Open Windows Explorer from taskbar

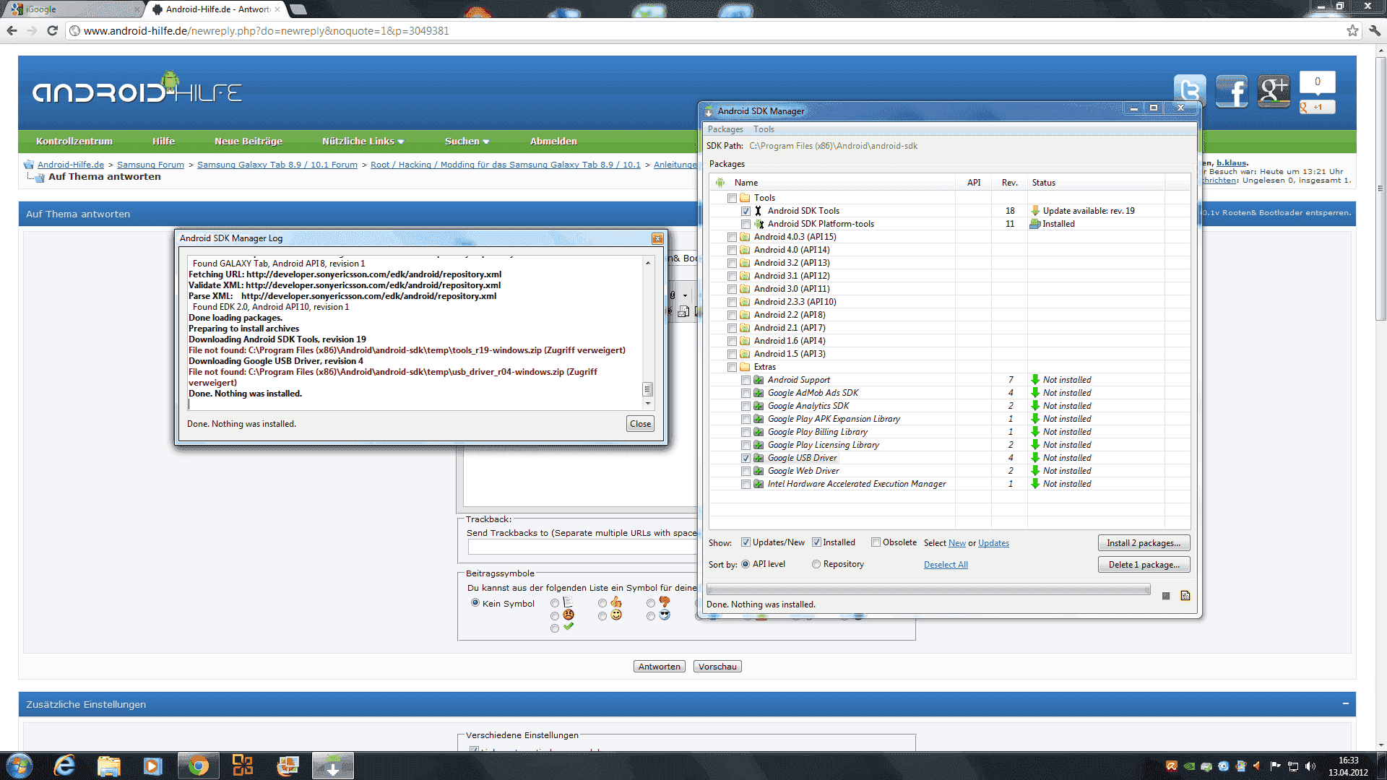pyautogui.click(x=109, y=766)
